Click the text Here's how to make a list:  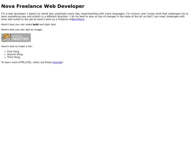point(17,46)
